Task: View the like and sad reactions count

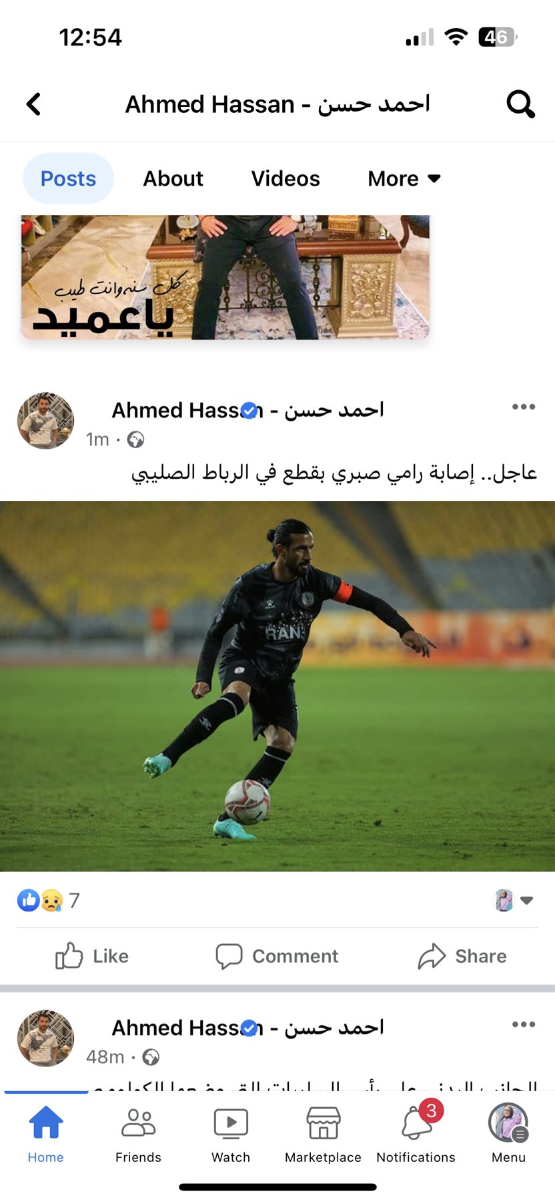Action: 48,900
